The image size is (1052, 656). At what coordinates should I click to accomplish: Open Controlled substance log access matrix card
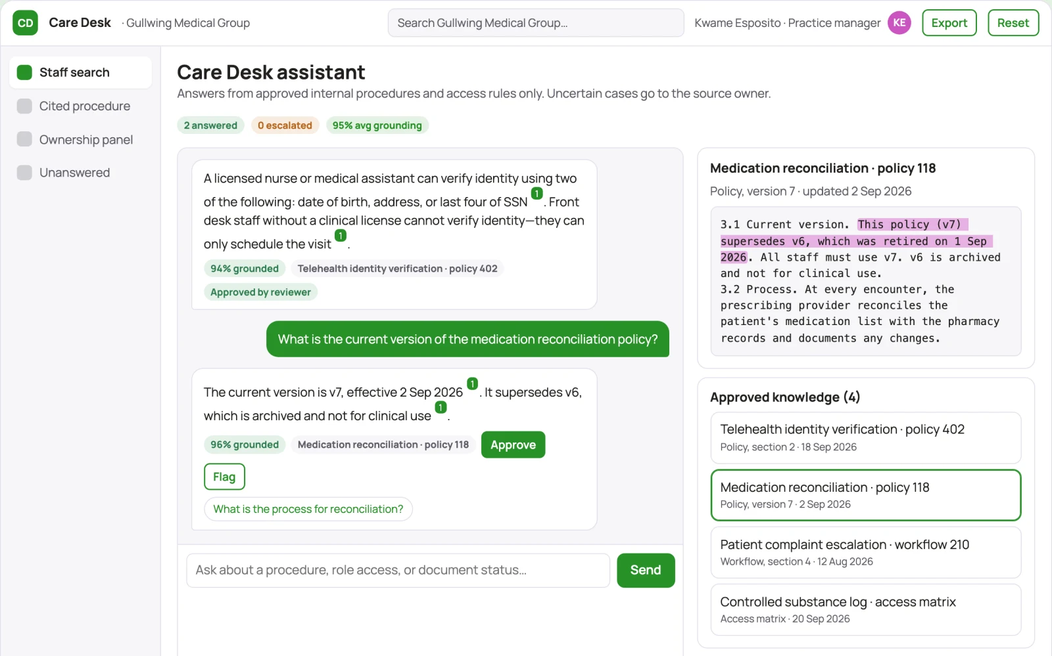click(x=865, y=609)
